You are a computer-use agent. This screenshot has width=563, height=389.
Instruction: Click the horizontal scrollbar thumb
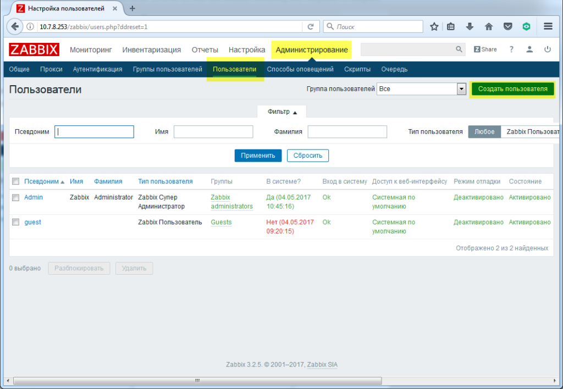(x=197, y=380)
